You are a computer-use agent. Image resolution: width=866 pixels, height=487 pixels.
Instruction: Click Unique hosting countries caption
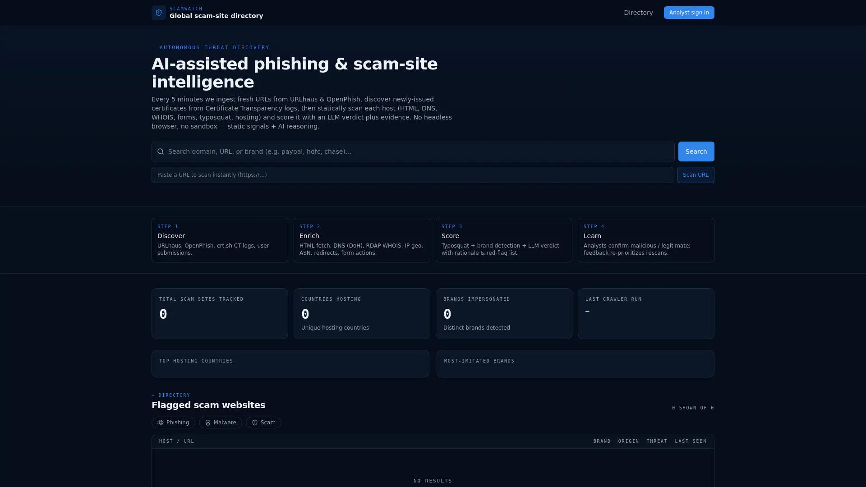335,328
